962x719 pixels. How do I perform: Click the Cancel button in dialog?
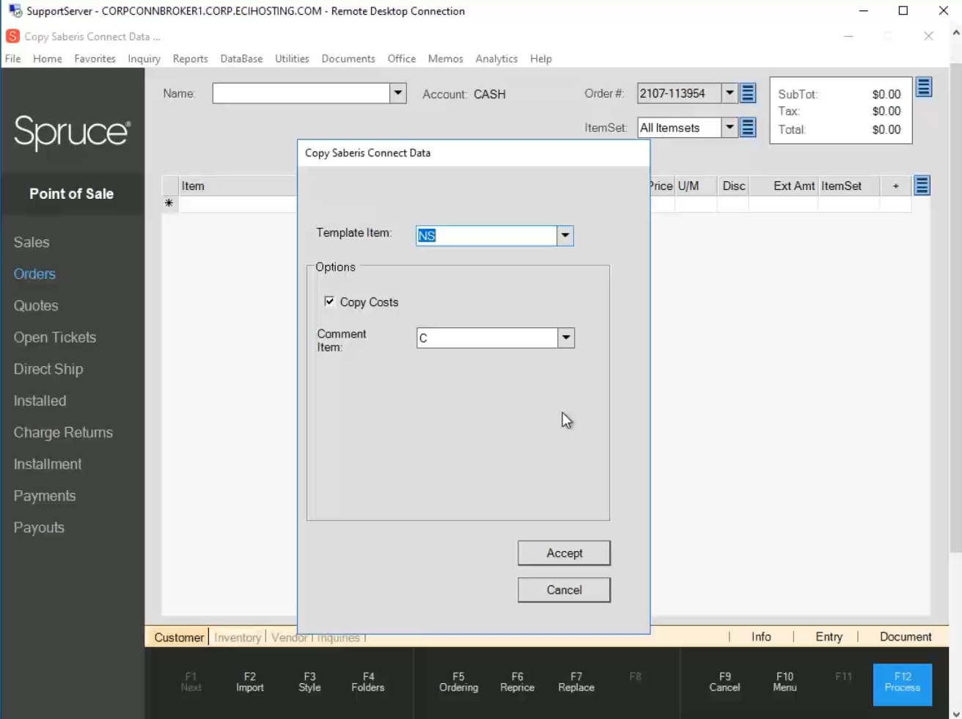564,590
